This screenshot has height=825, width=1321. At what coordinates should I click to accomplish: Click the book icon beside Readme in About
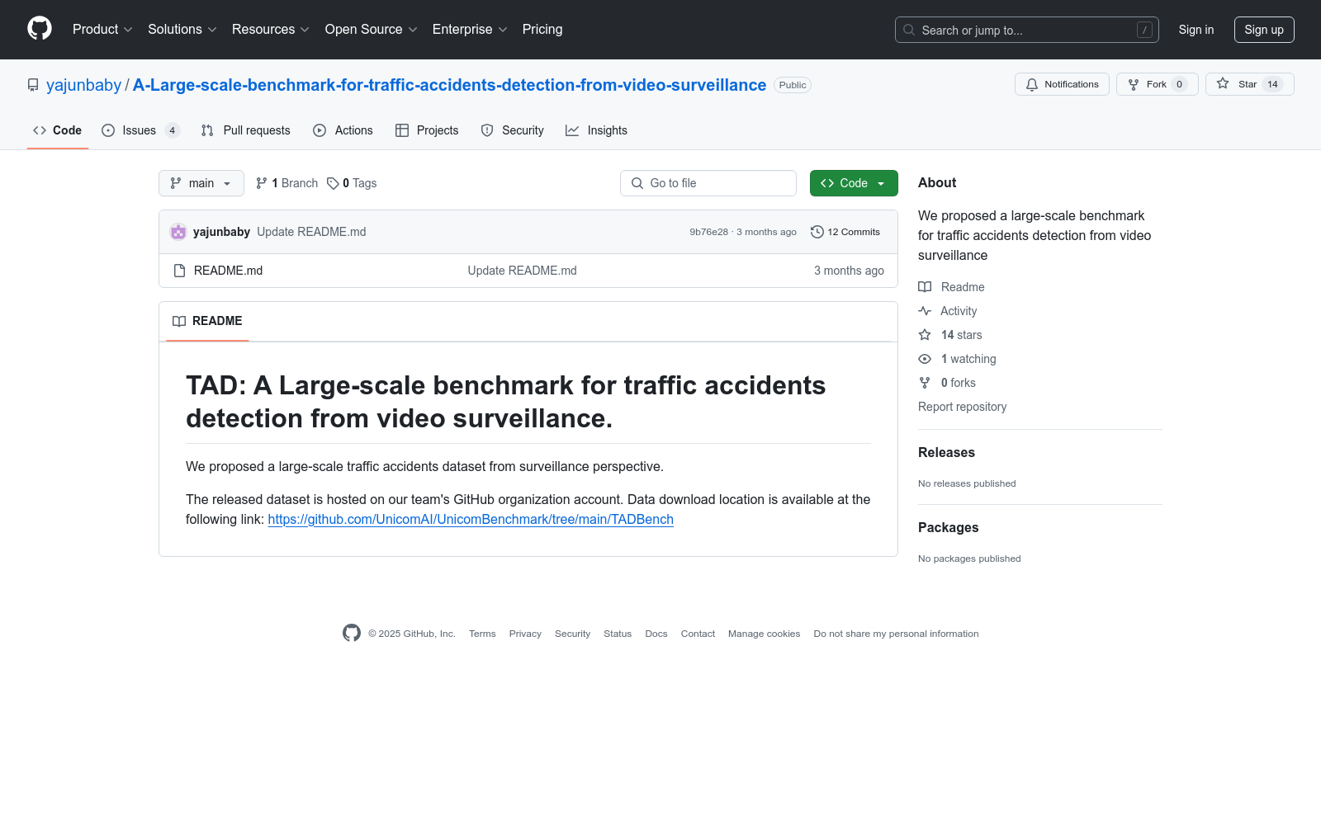pos(925,287)
